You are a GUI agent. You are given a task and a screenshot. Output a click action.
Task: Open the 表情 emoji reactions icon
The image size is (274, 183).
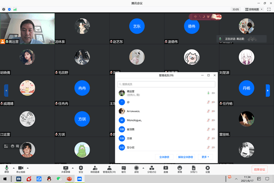(180, 169)
